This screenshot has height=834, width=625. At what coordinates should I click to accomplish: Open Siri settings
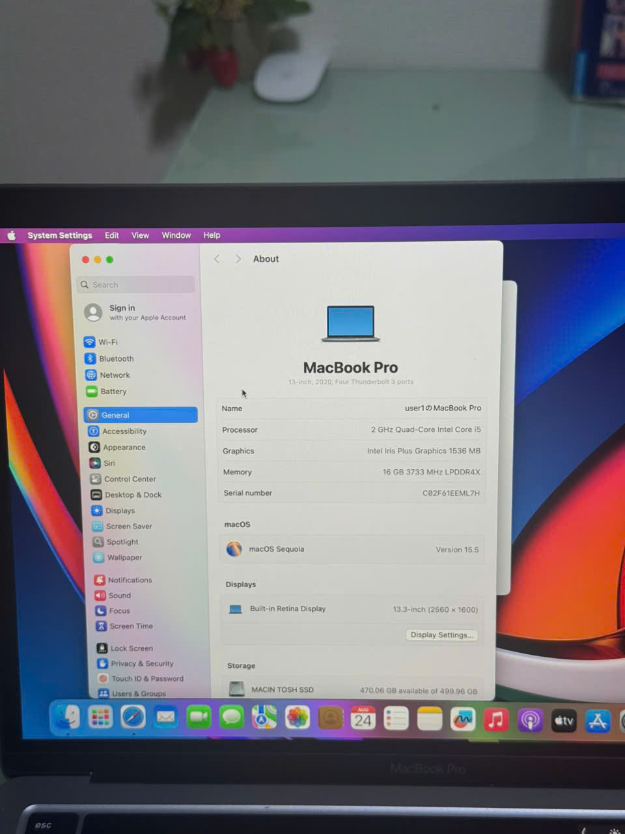point(102,463)
